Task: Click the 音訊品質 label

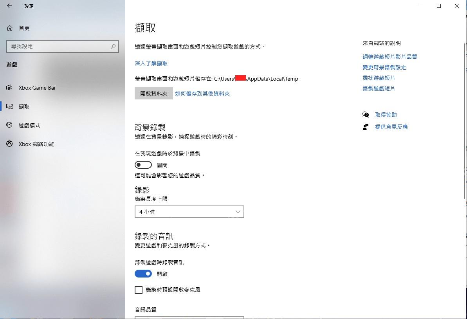Action: (146, 310)
